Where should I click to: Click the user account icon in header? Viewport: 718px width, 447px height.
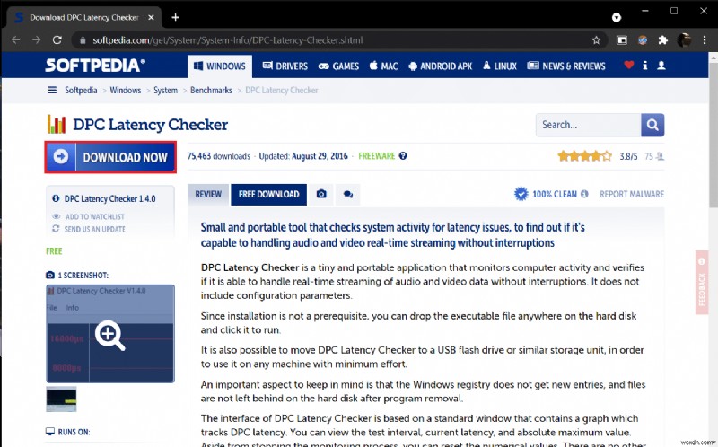pos(661,66)
